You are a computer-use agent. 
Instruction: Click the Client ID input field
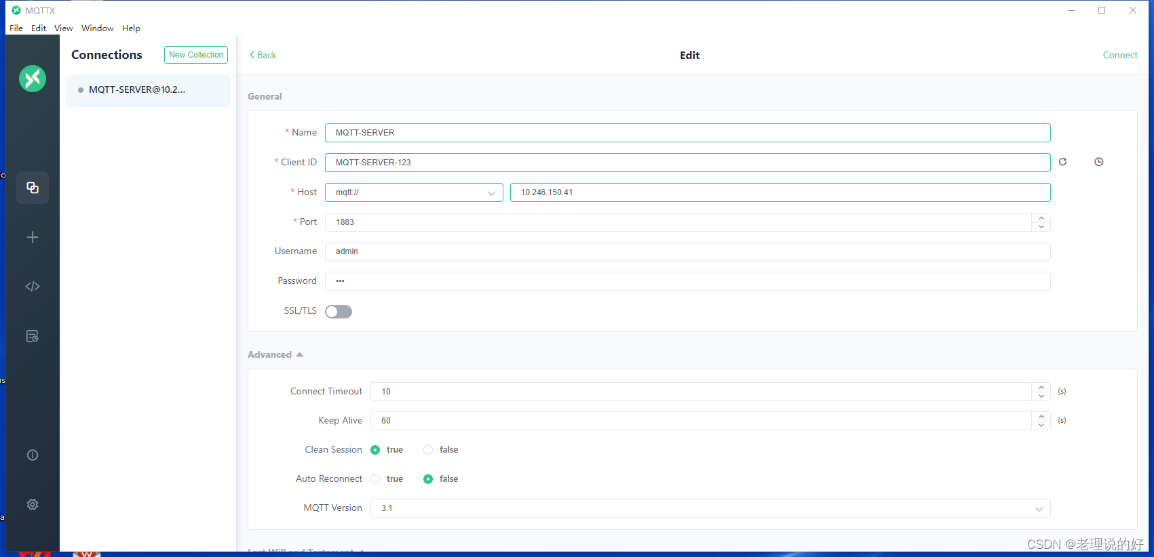tap(688, 163)
